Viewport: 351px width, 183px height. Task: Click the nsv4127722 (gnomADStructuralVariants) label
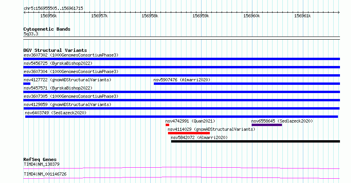(x=67, y=80)
